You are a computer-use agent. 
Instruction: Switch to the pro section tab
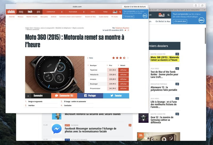coord(38,12)
